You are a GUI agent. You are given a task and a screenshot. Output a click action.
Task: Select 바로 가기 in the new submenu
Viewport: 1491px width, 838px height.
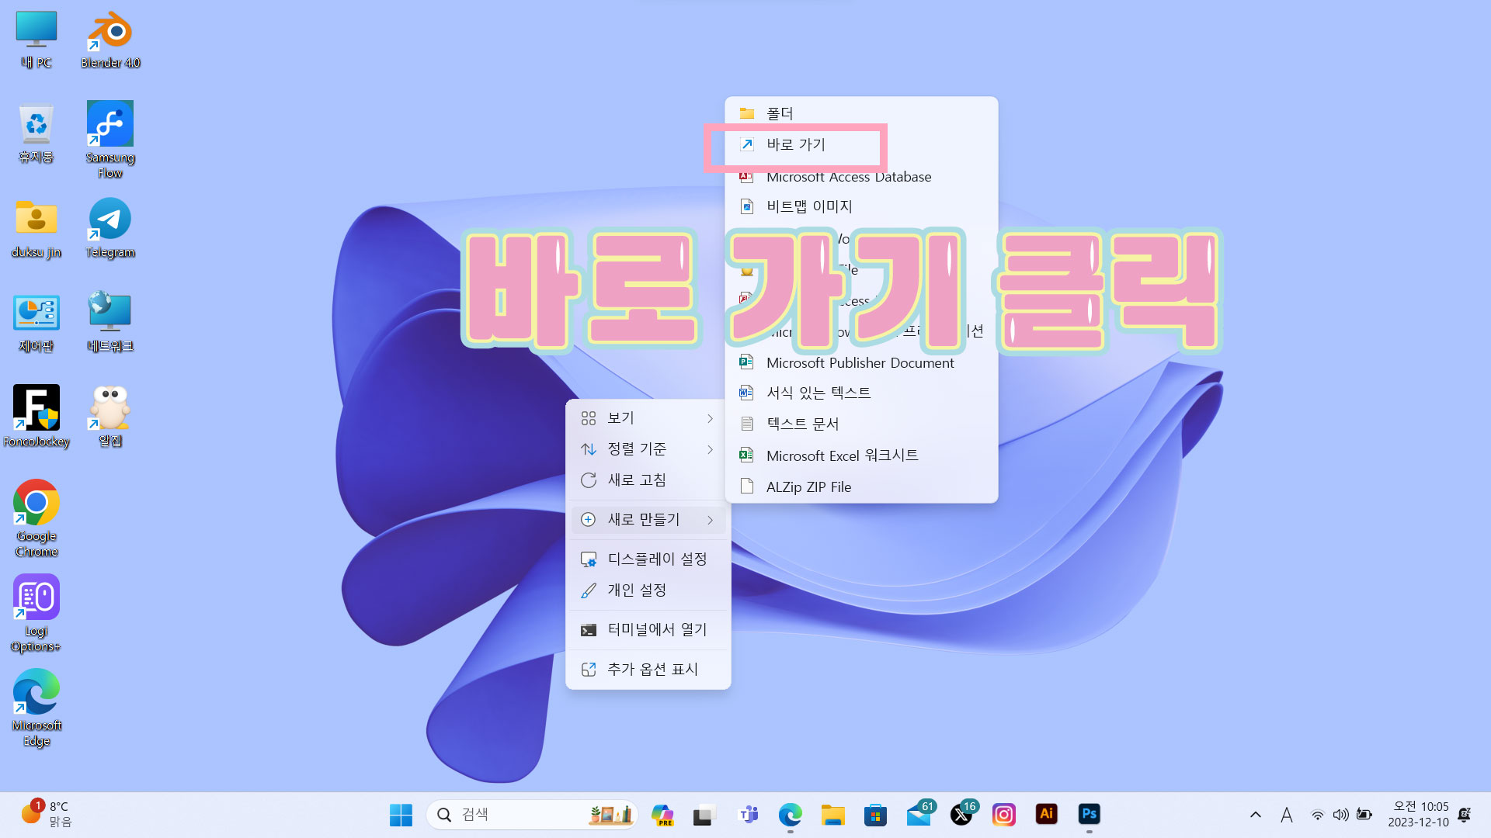pyautogui.click(x=796, y=145)
